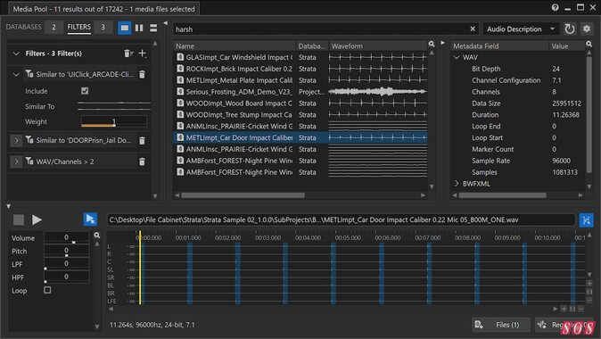Adjust the Pitch slider

[x=66, y=252]
